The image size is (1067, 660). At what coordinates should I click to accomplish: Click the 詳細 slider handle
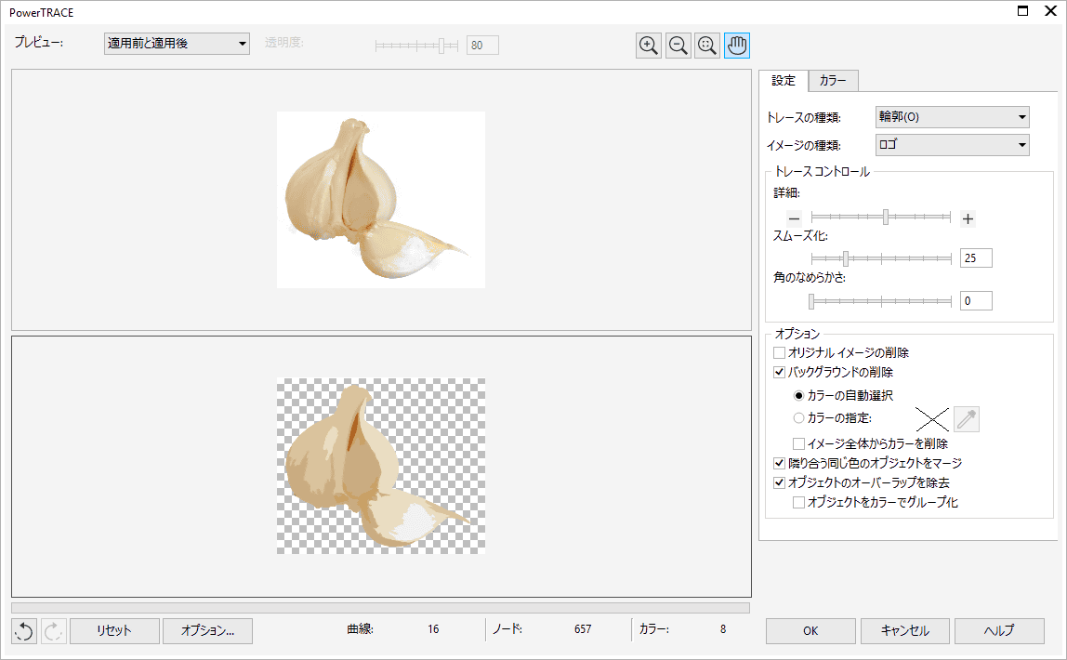point(886,217)
